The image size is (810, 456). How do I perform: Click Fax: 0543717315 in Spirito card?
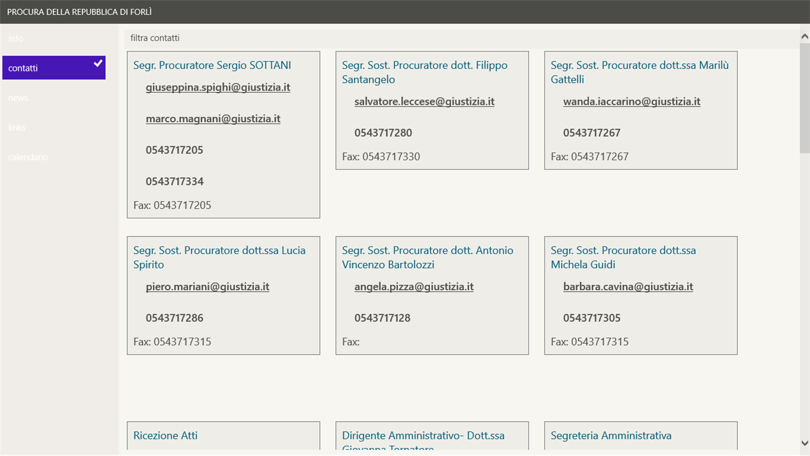click(172, 342)
